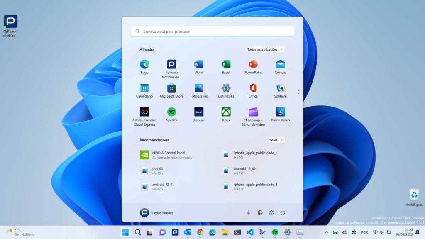Launch Excel from the pinned apps
425x239 pixels.
point(226,67)
